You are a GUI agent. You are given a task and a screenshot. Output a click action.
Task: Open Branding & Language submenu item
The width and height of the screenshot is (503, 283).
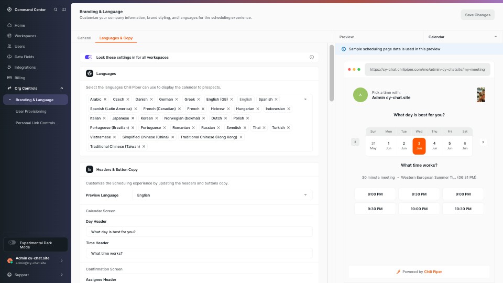[36, 100]
